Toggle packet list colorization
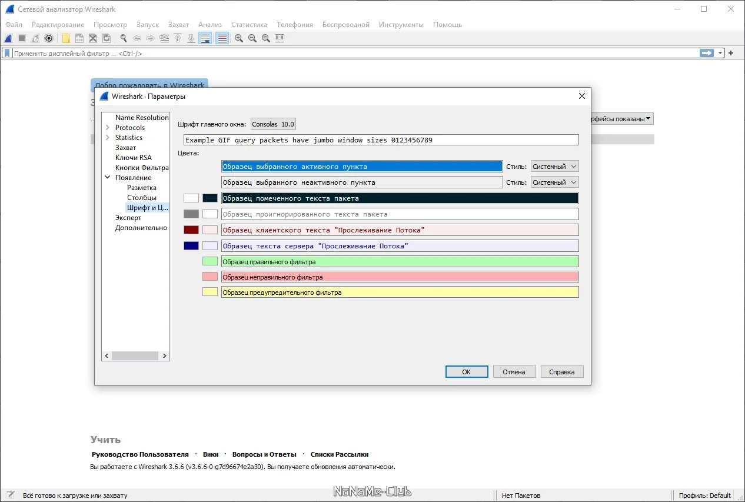 coord(222,38)
